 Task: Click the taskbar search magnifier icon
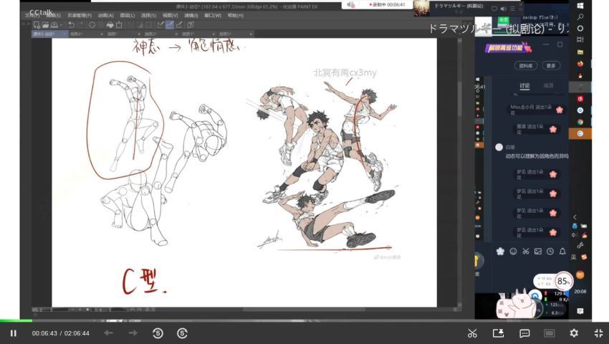coord(580,16)
